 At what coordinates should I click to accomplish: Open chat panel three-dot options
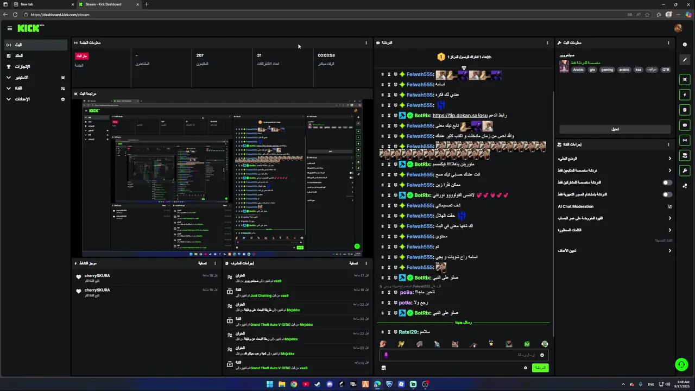coord(547,43)
